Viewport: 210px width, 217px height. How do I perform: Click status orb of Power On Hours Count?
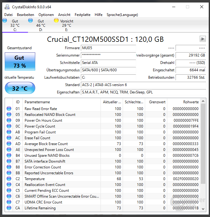coord(9,120)
